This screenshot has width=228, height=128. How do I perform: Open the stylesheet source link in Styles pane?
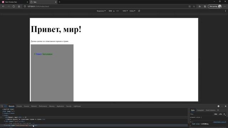tap(220, 122)
